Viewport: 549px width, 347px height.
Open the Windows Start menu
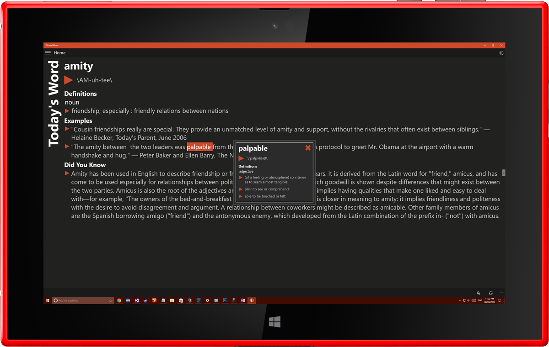point(48,300)
